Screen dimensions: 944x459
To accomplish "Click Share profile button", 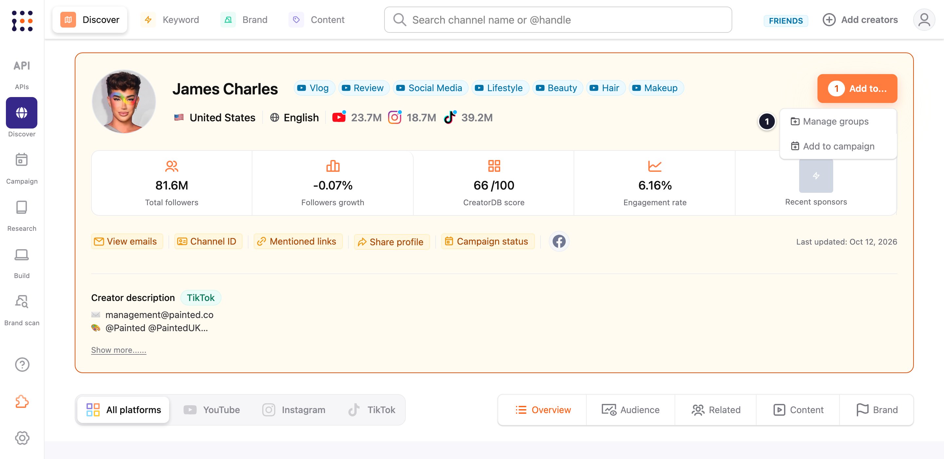I will coord(391,242).
